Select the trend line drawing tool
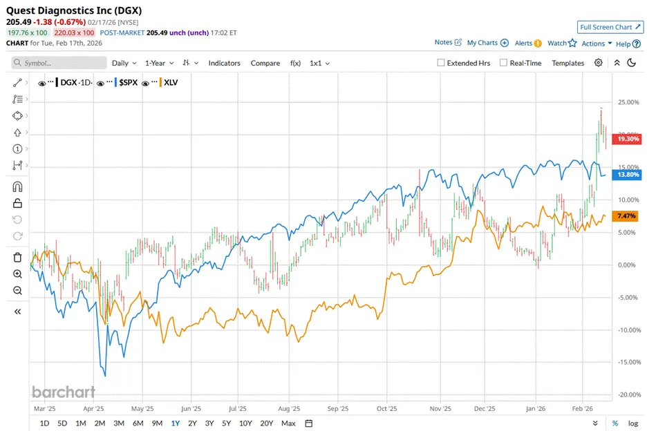The image size is (647, 431). pos(18,83)
